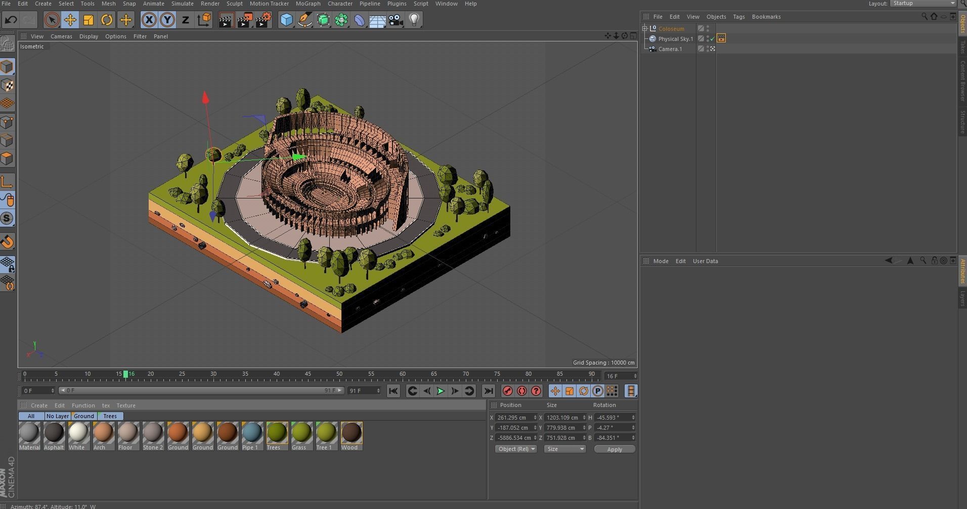Select the No Layer tab
Image resolution: width=967 pixels, height=509 pixels.
(57, 416)
